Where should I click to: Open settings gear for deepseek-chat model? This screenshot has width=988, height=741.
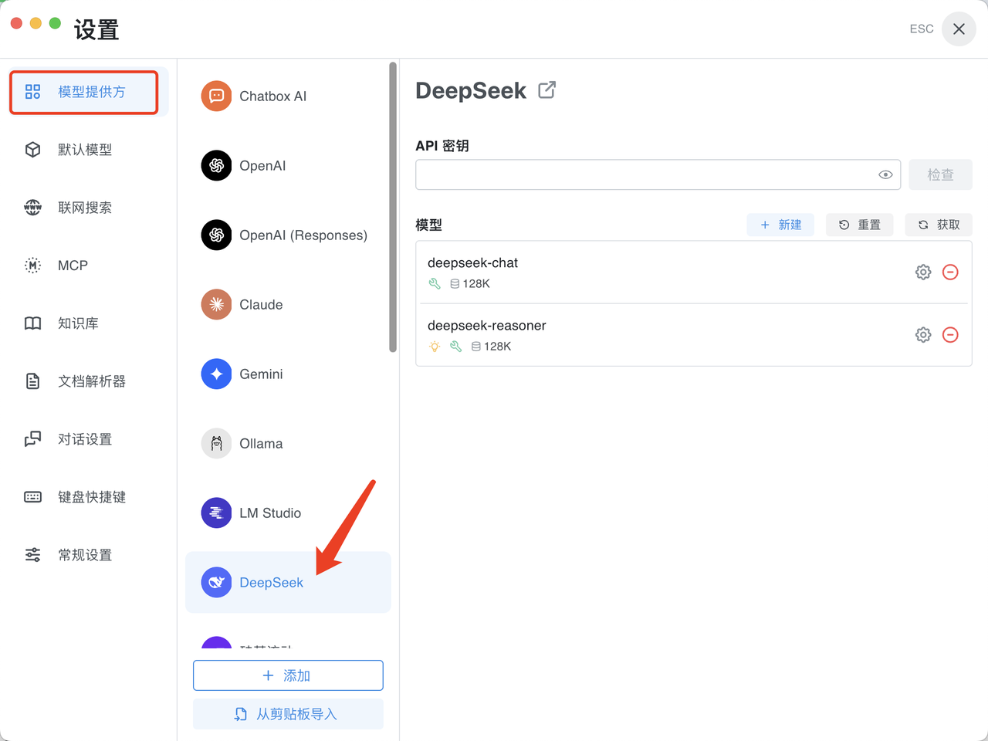922,272
